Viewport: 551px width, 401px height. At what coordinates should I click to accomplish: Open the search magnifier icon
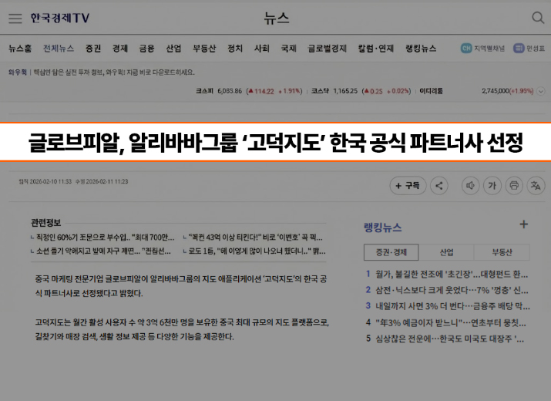(538, 18)
